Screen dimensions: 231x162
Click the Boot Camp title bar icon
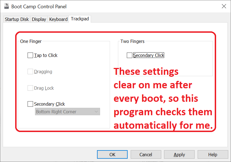point(7,6)
